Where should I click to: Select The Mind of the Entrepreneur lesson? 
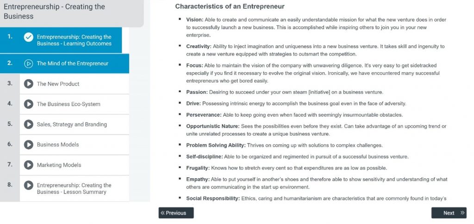73,63
